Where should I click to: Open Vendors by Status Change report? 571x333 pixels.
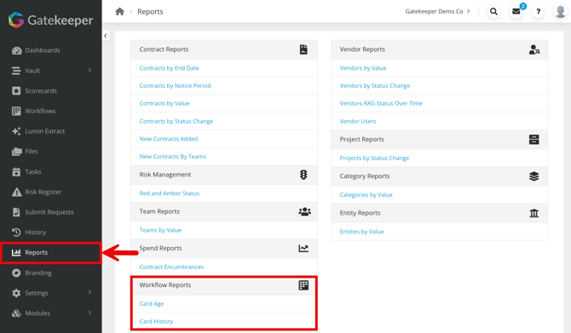[x=375, y=85]
